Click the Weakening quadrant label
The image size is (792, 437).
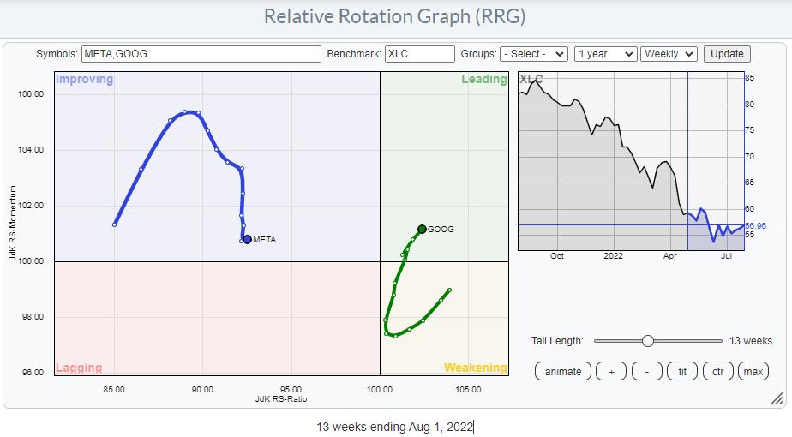pos(475,368)
